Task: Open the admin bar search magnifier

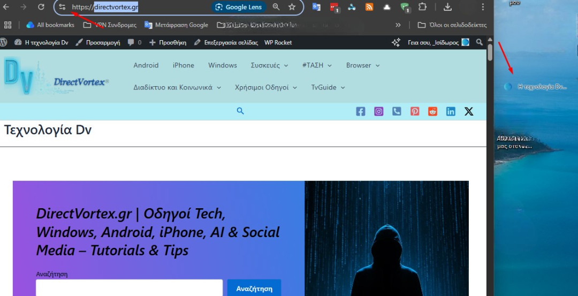Action: [479, 42]
